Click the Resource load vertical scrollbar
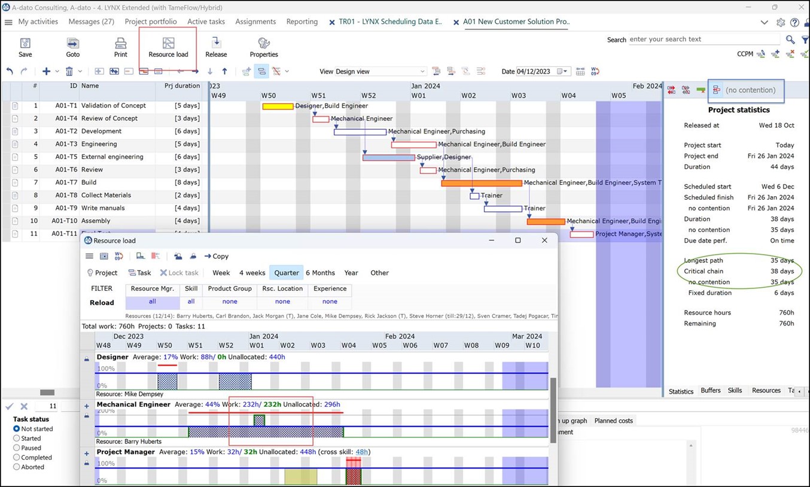 tap(553, 410)
